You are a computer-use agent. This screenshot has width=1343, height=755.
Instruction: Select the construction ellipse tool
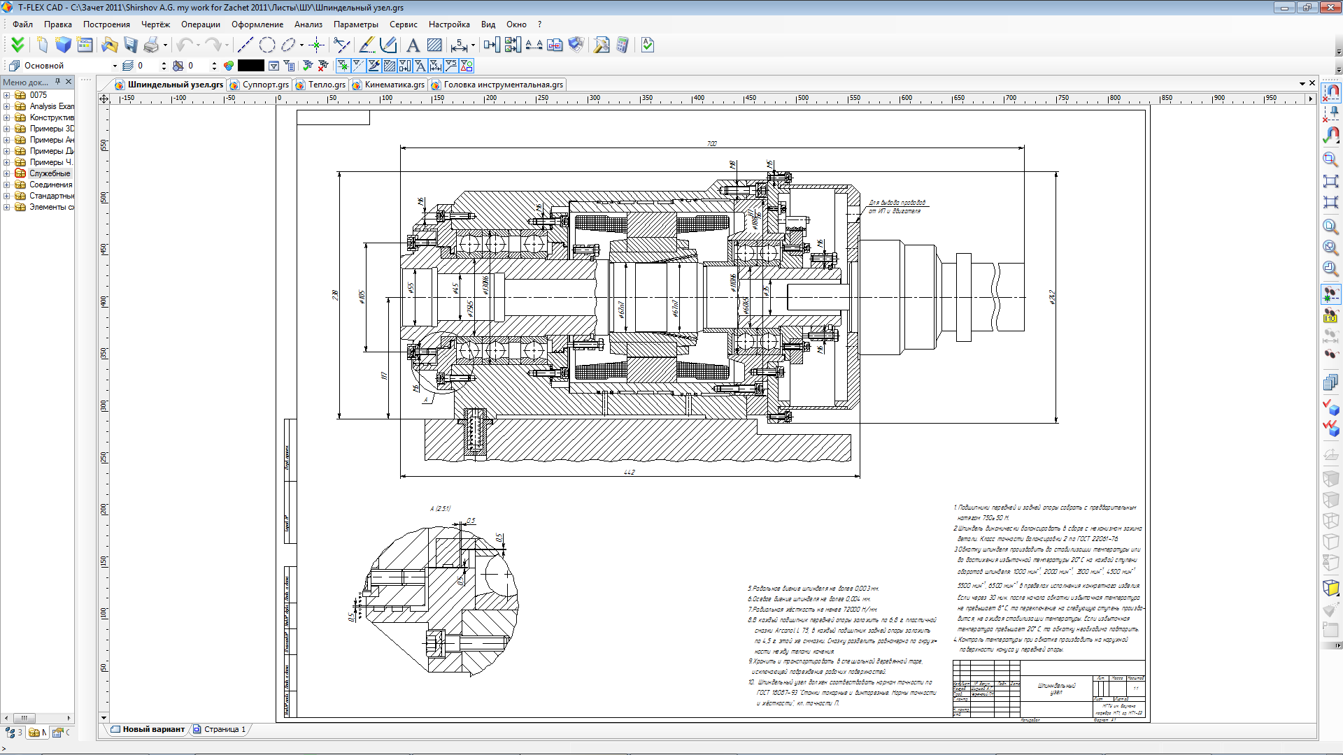coord(288,45)
